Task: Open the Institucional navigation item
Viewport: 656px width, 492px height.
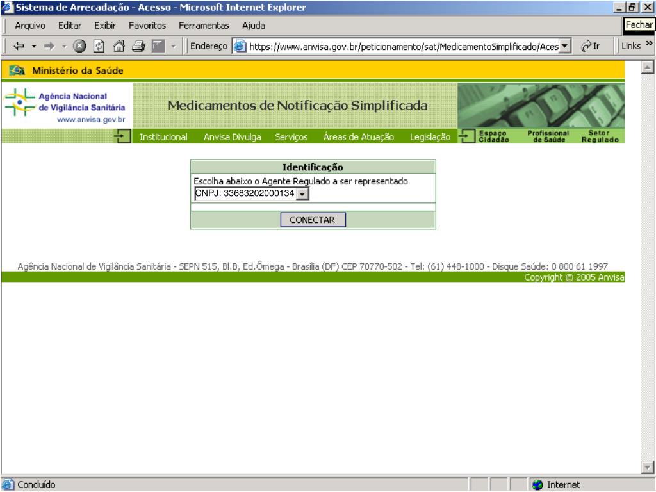Action: 163,137
